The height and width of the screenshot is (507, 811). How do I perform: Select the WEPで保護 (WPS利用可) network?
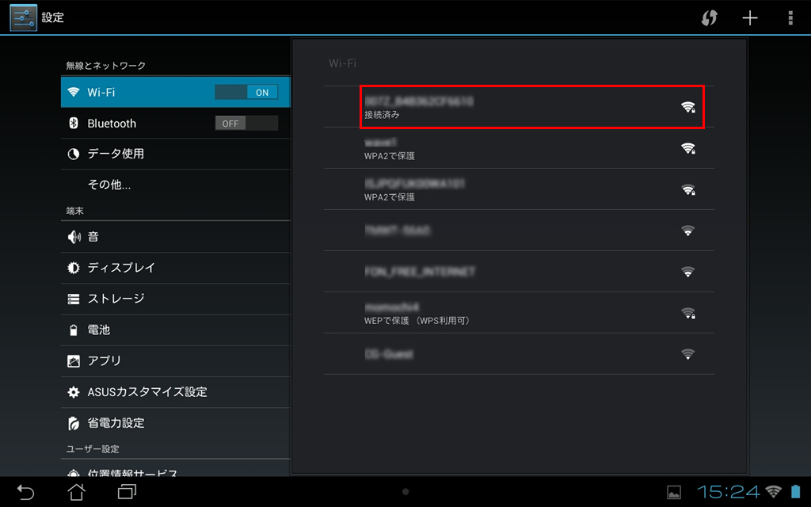(x=519, y=312)
